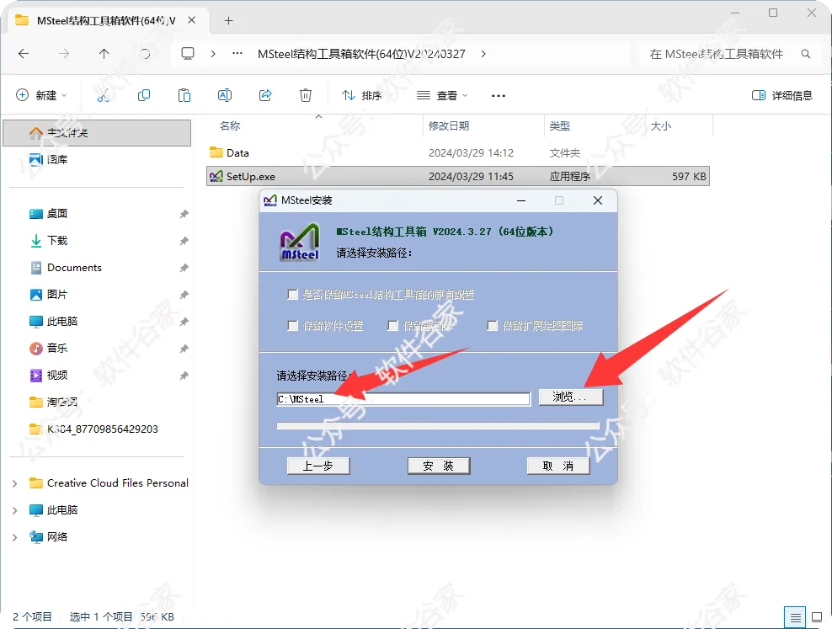Click the forward navigation arrow

[x=64, y=54]
